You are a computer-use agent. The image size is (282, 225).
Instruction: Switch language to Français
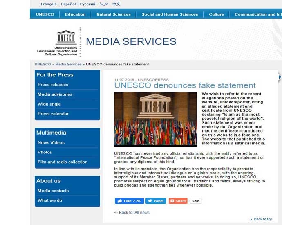(49, 4)
